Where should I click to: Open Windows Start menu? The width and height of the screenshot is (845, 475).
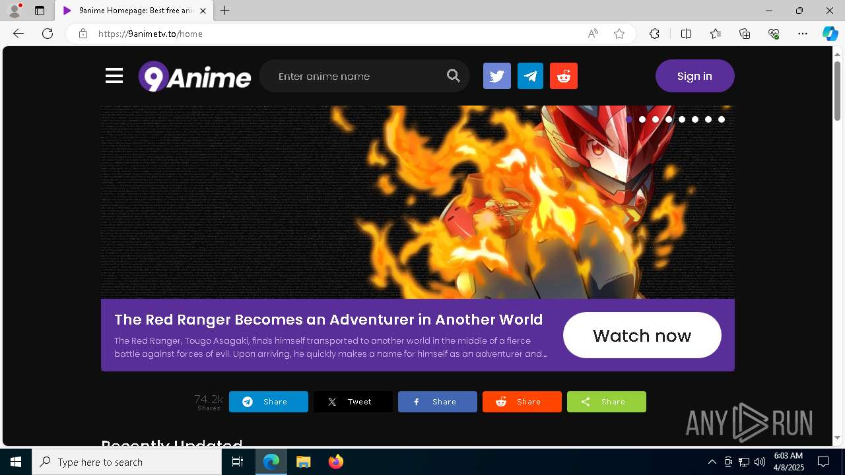coord(16,462)
